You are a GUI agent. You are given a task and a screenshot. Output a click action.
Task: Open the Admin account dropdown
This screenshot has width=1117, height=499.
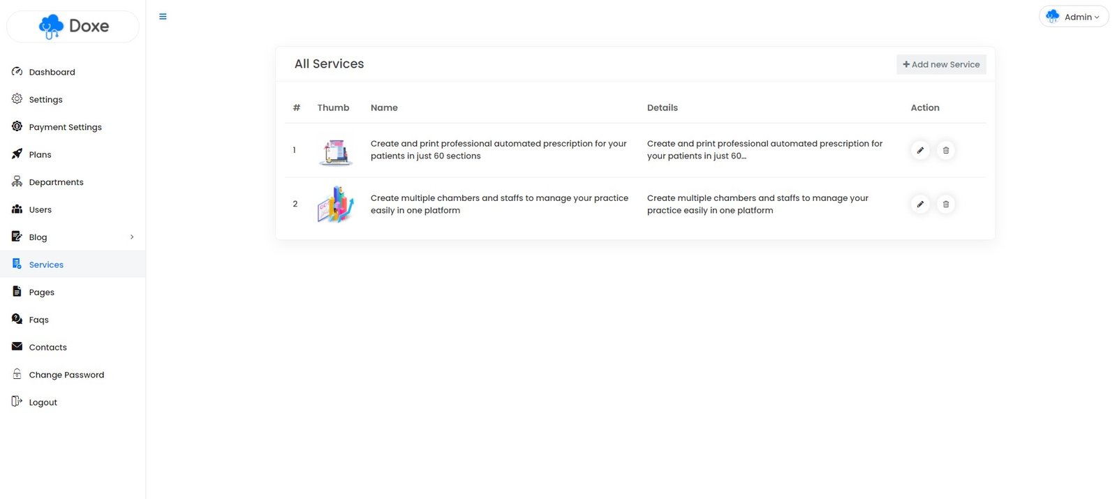click(1074, 17)
